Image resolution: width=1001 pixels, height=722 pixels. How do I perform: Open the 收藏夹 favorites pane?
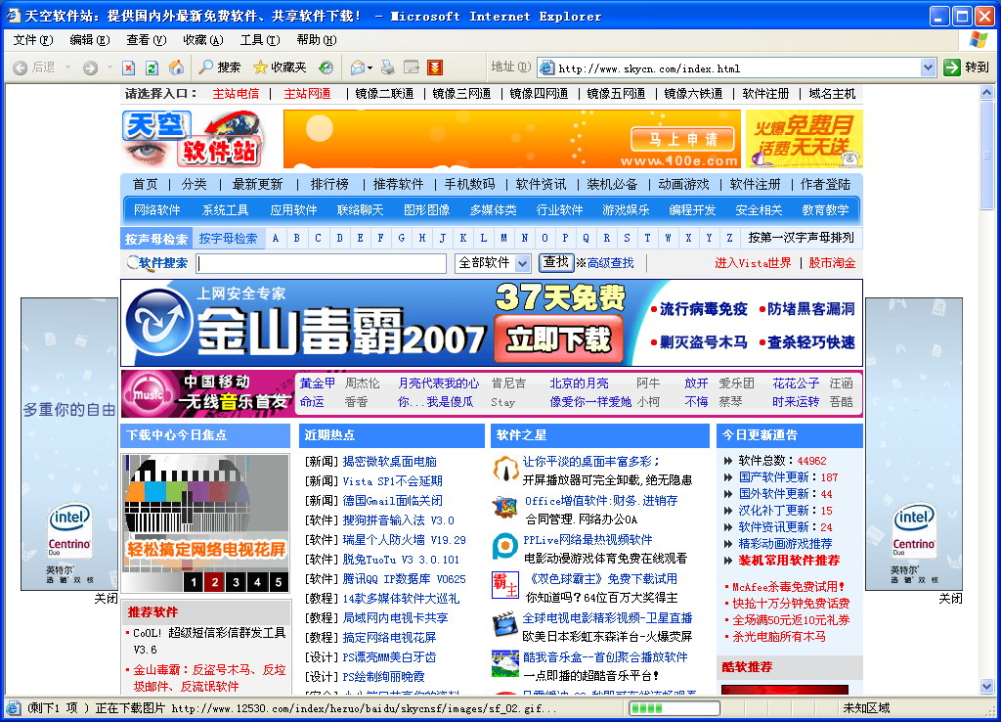coord(280,68)
